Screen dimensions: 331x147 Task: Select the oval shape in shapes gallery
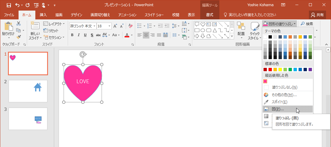[x=203, y=30]
